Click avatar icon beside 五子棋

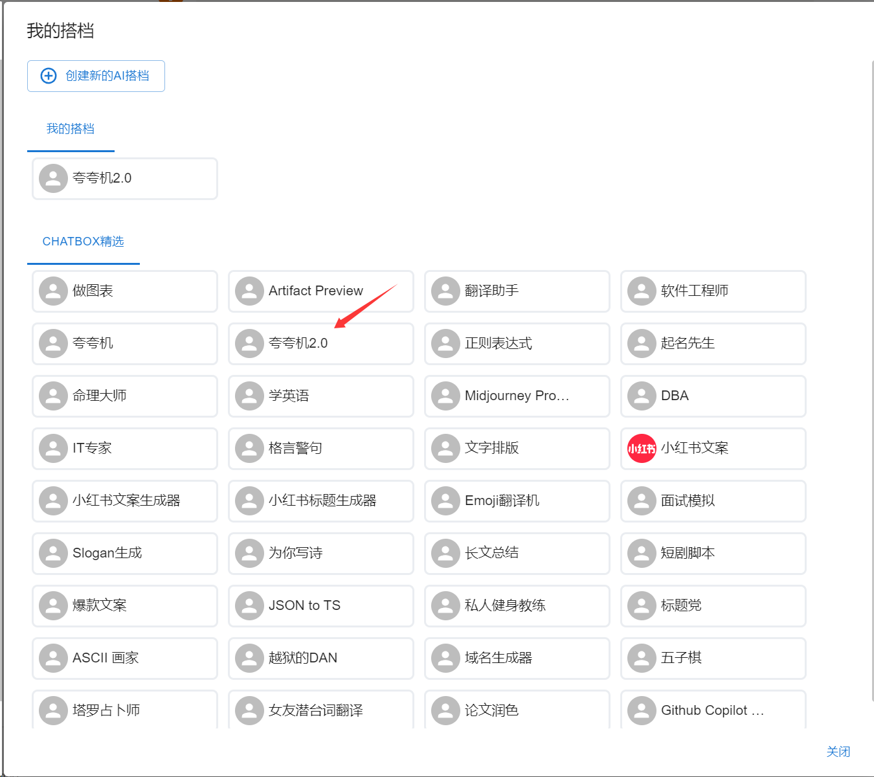(x=642, y=658)
